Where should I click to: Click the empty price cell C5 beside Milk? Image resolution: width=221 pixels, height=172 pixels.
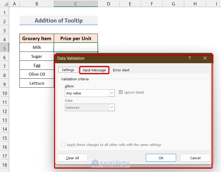coord(76,47)
